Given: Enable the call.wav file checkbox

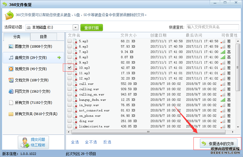Looking at the screenshot, I should [x=69, y=84].
